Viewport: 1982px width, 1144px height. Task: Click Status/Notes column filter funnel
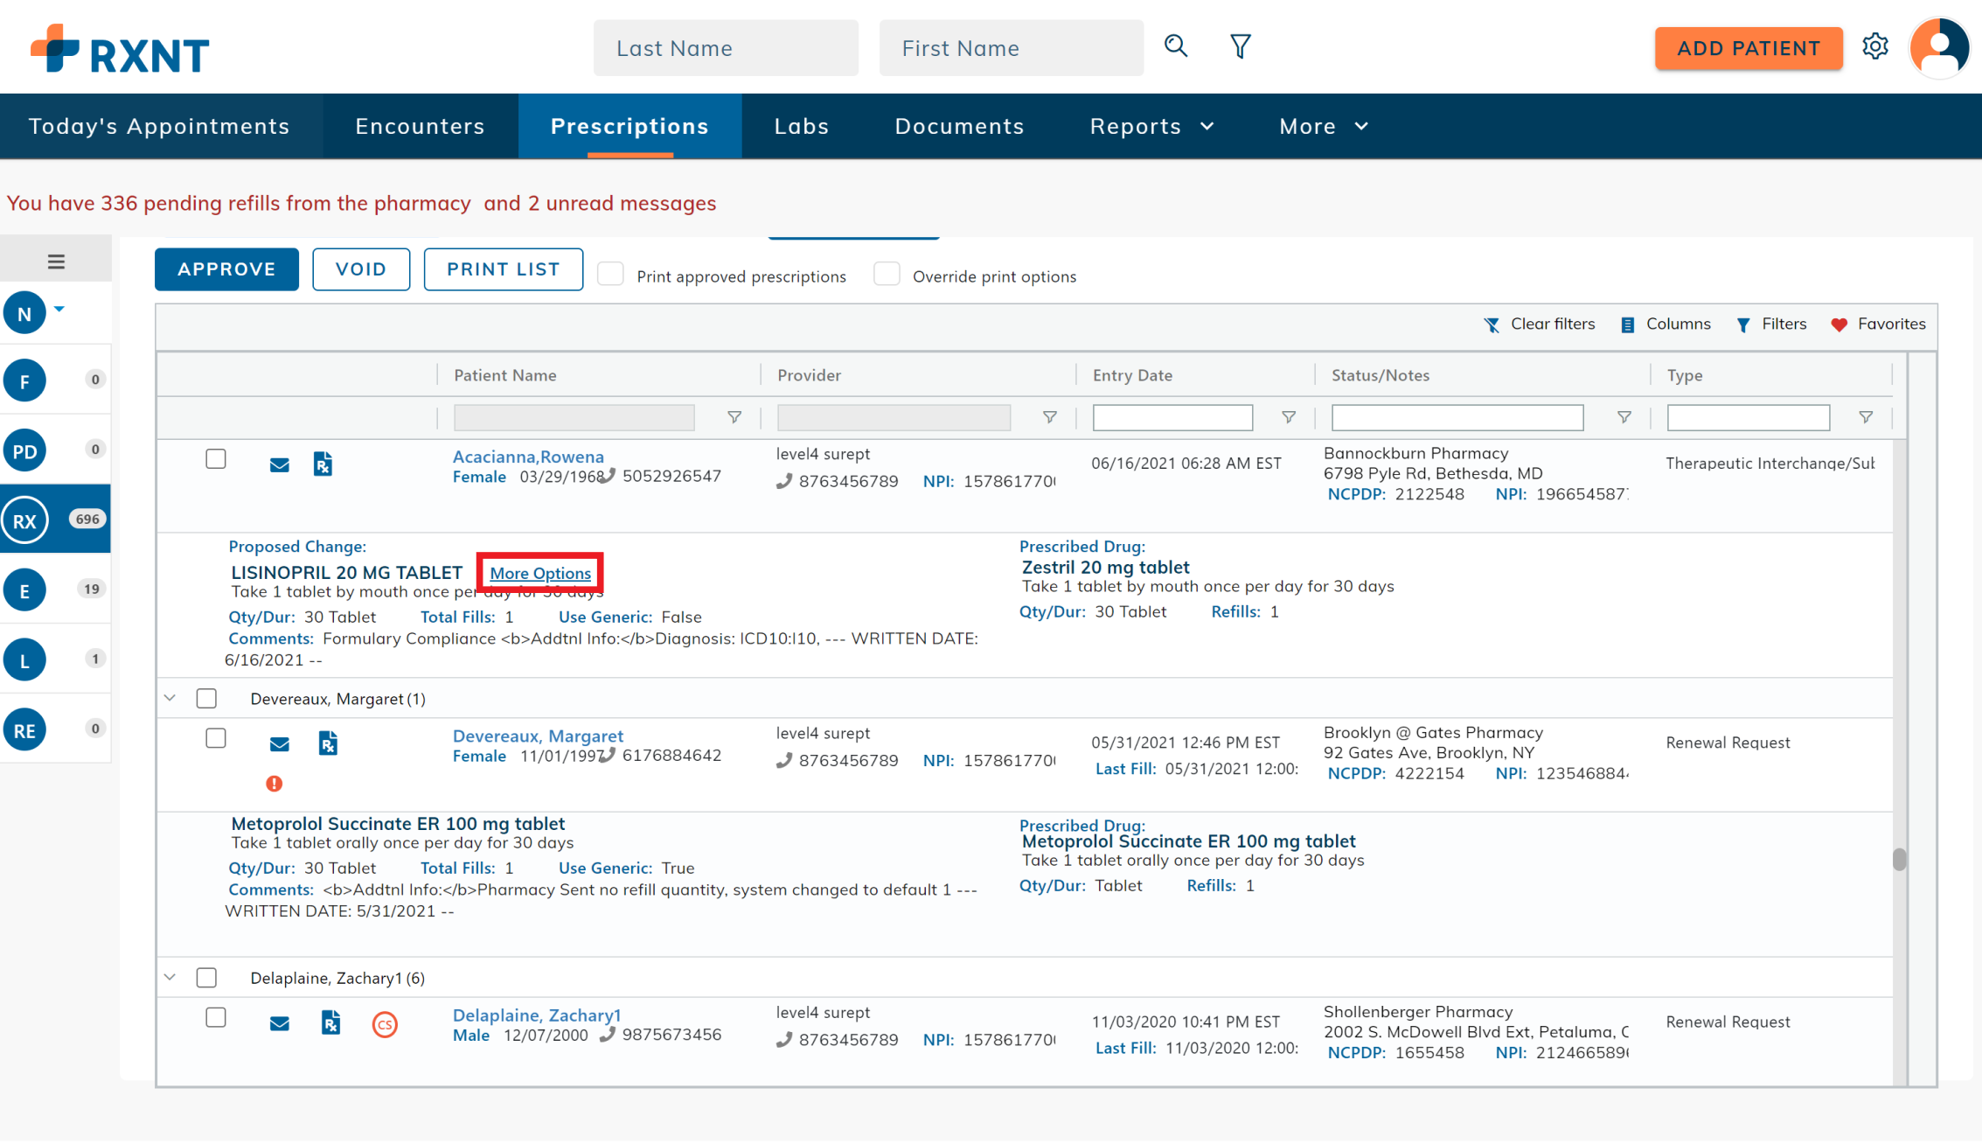1624,417
